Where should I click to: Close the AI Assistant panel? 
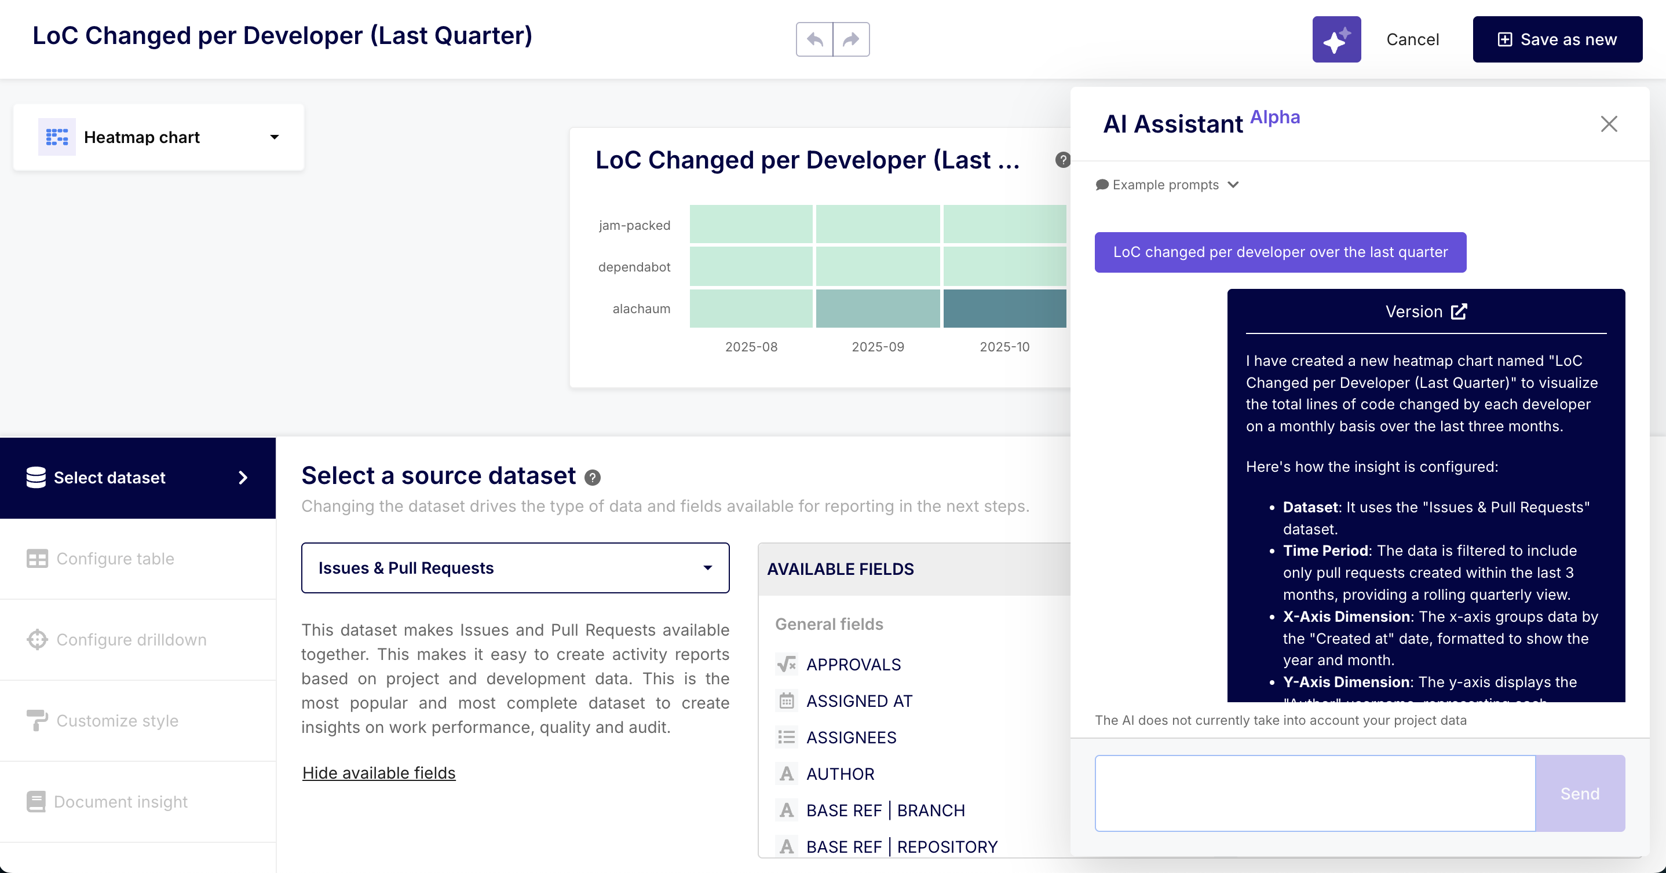[x=1609, y=123]
